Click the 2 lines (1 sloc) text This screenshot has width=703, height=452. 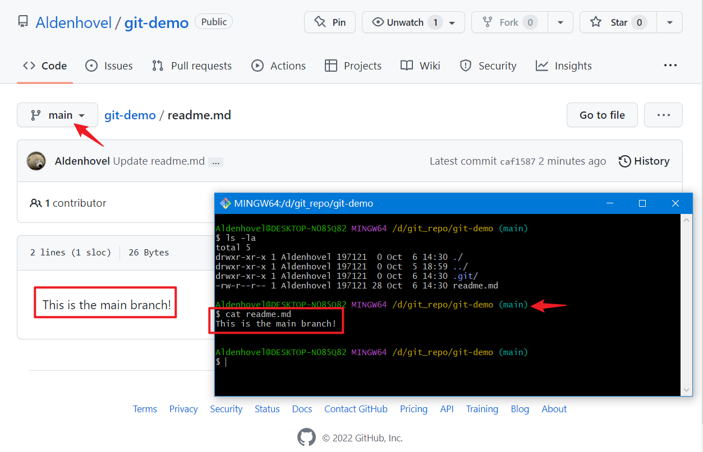71,253
